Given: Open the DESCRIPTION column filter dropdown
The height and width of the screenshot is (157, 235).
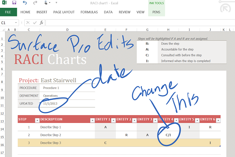Looking at the screenshot, I should pos(92,120).
